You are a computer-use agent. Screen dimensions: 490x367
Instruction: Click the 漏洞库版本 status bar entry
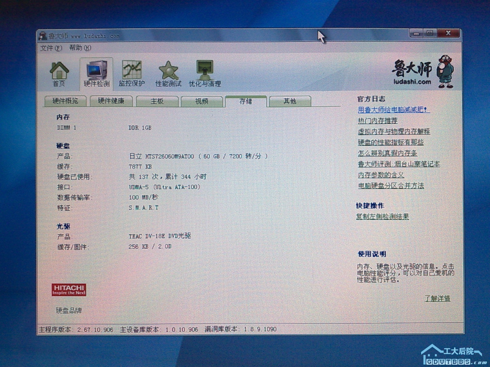(240, 329)
